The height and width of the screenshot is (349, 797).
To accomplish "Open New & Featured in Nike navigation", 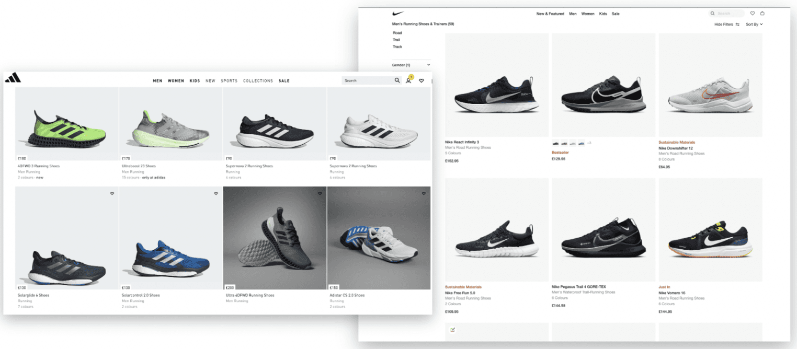I will pos(550,14).
